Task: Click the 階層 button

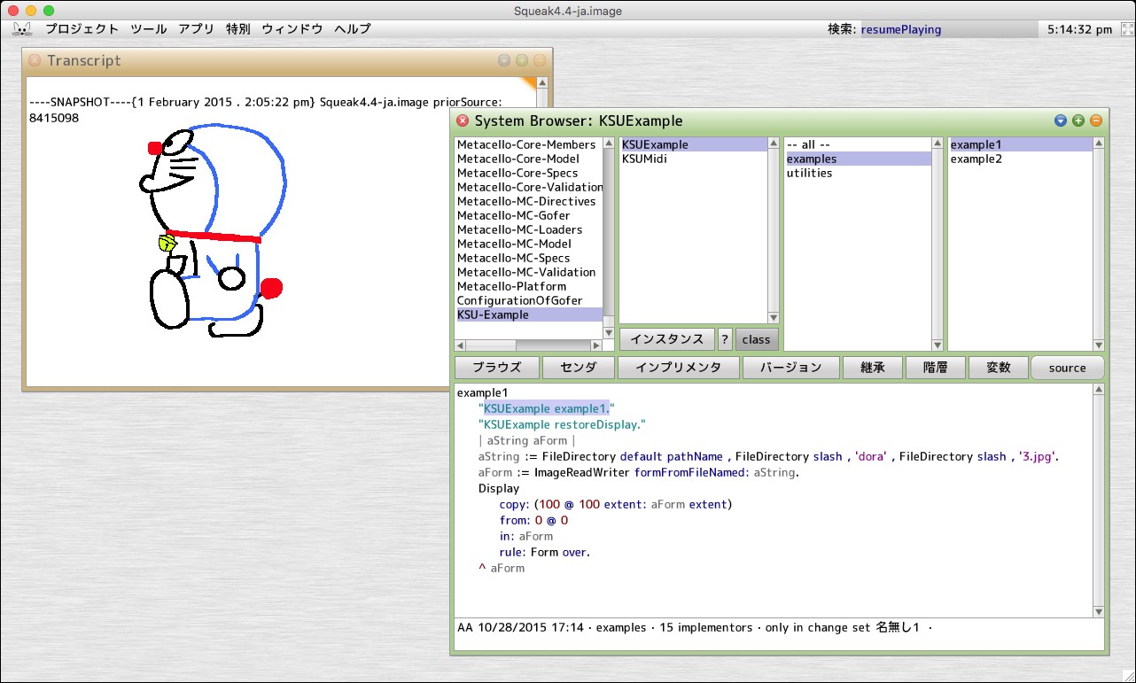Action: 935,368
